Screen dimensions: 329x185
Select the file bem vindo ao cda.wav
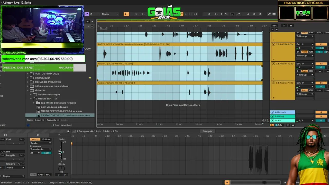click(x=54, y=107)
